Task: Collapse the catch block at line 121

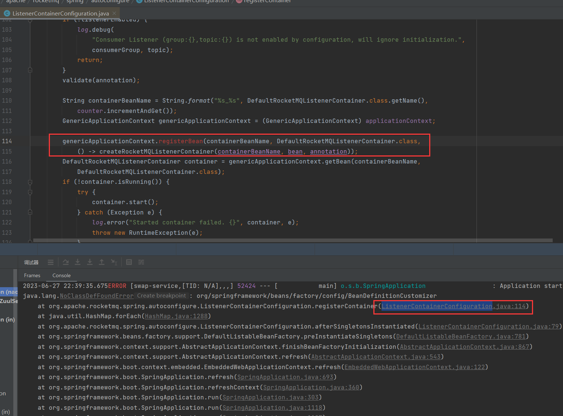Action: [x=30, y=212]
